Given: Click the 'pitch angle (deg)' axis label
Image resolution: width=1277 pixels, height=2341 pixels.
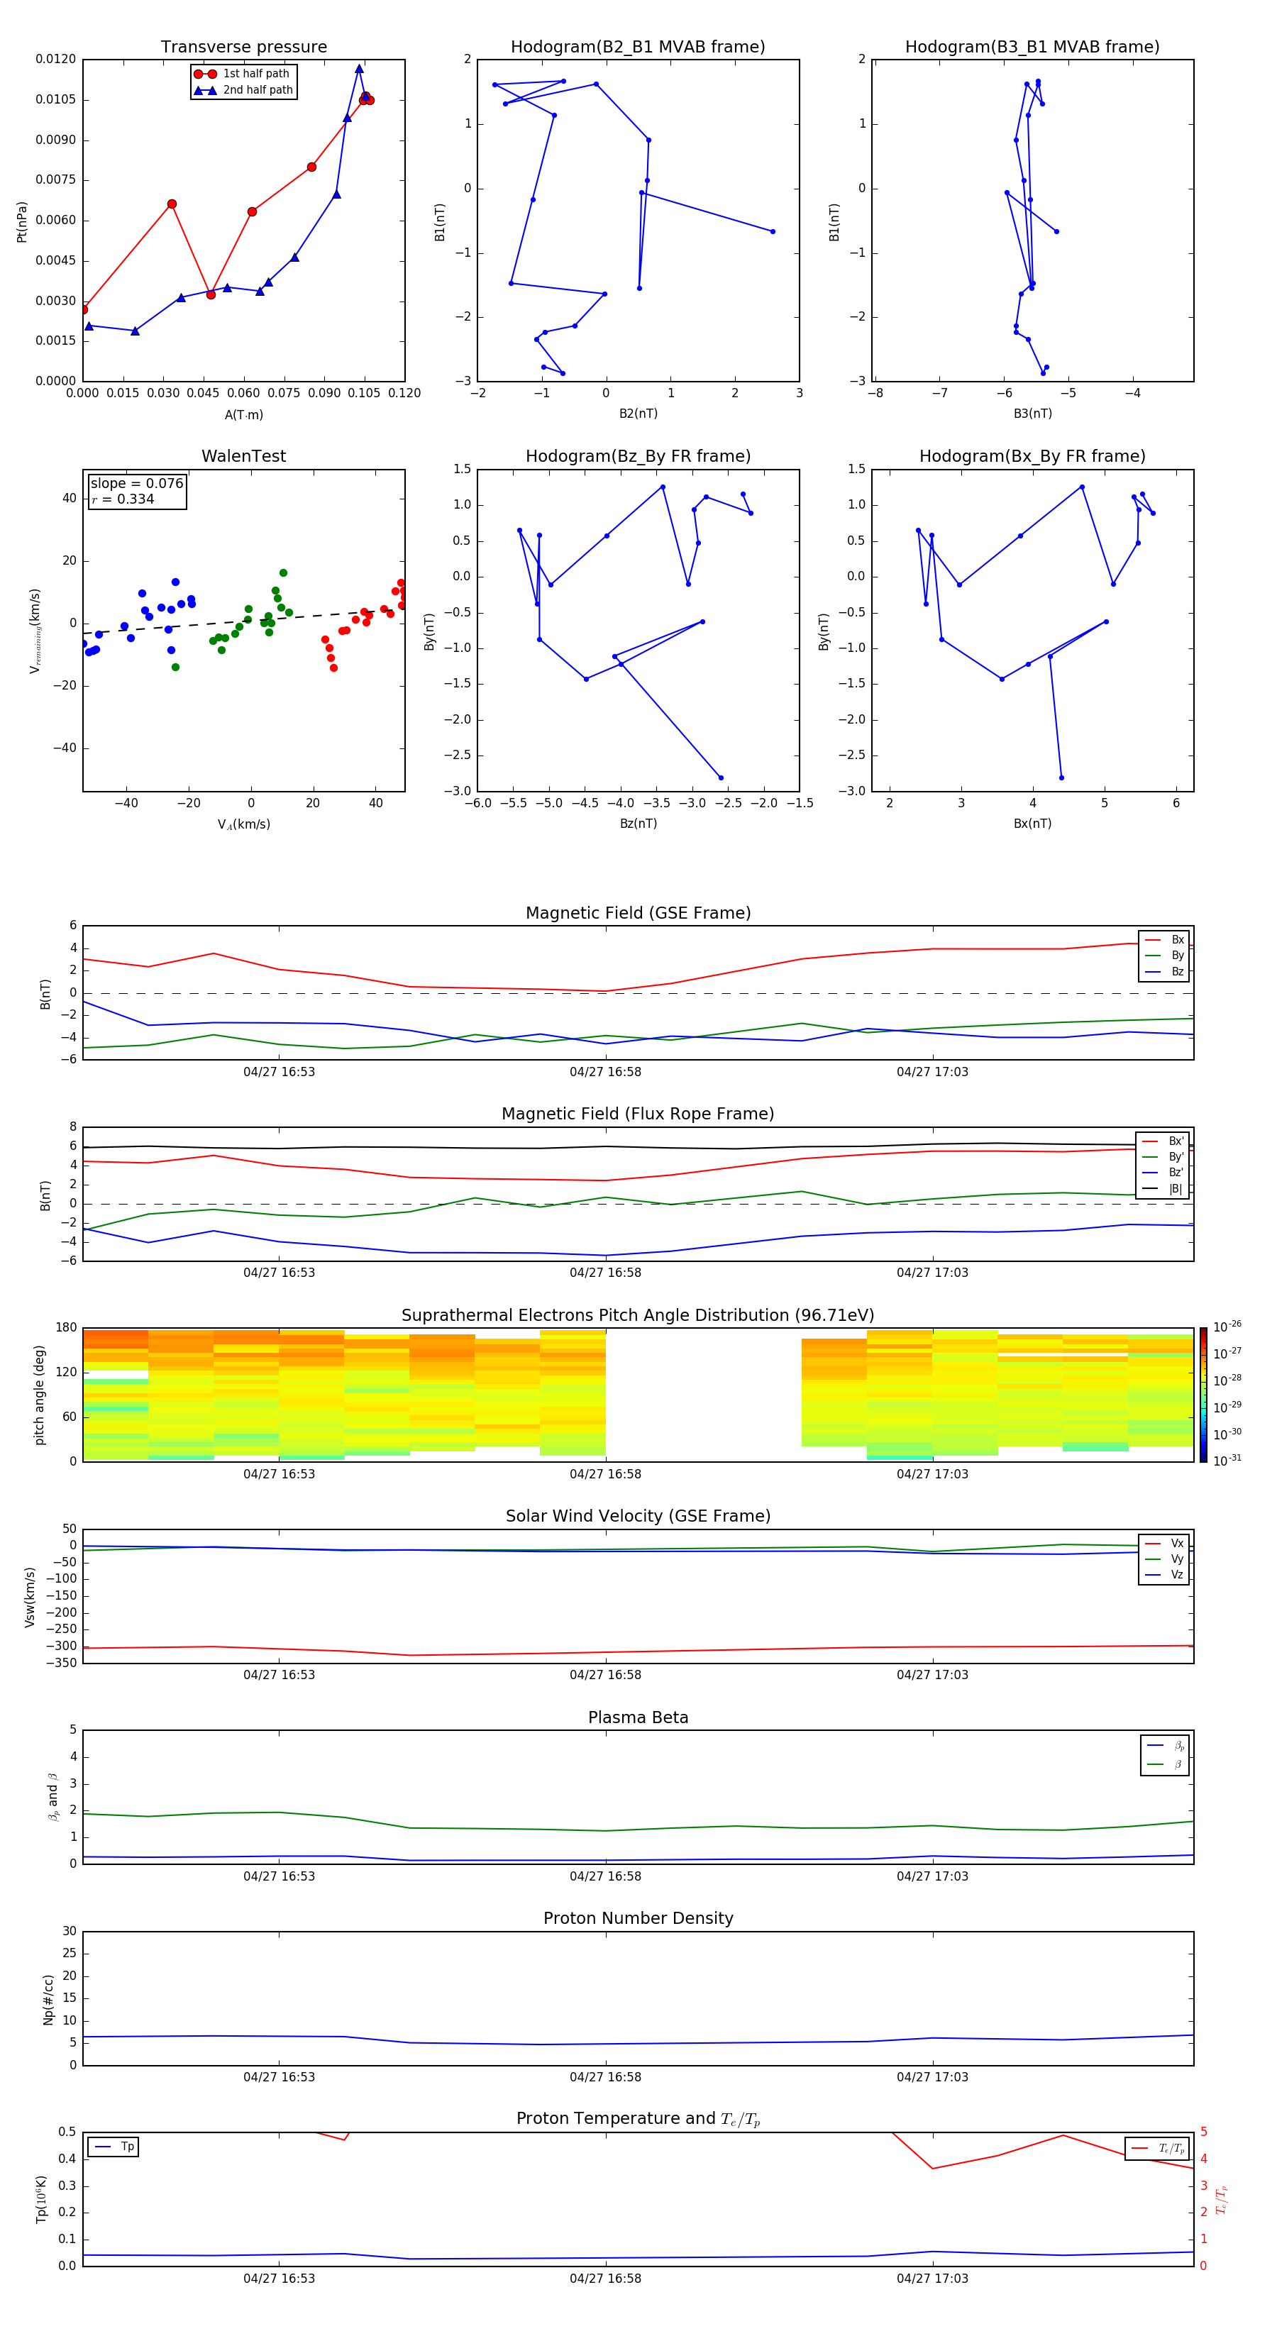Looking at the screenshot, I should coord(39,1395).
